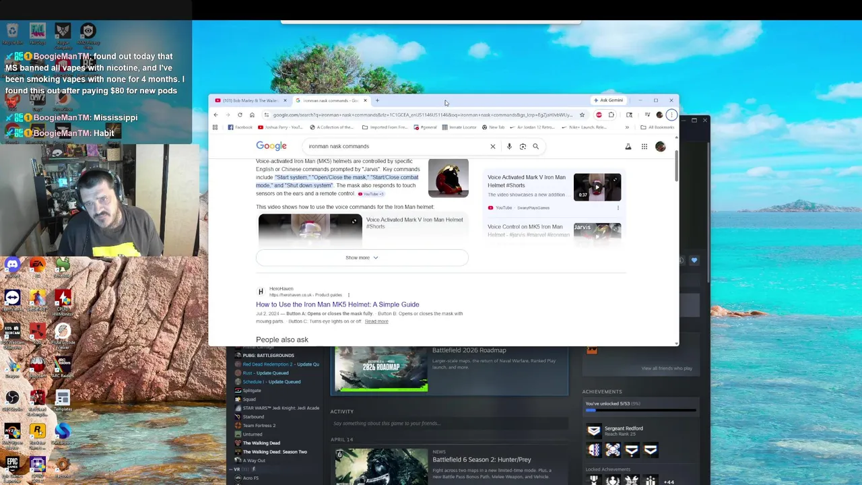
Task: Click View all friends who play
Action: tap(667, 368)
